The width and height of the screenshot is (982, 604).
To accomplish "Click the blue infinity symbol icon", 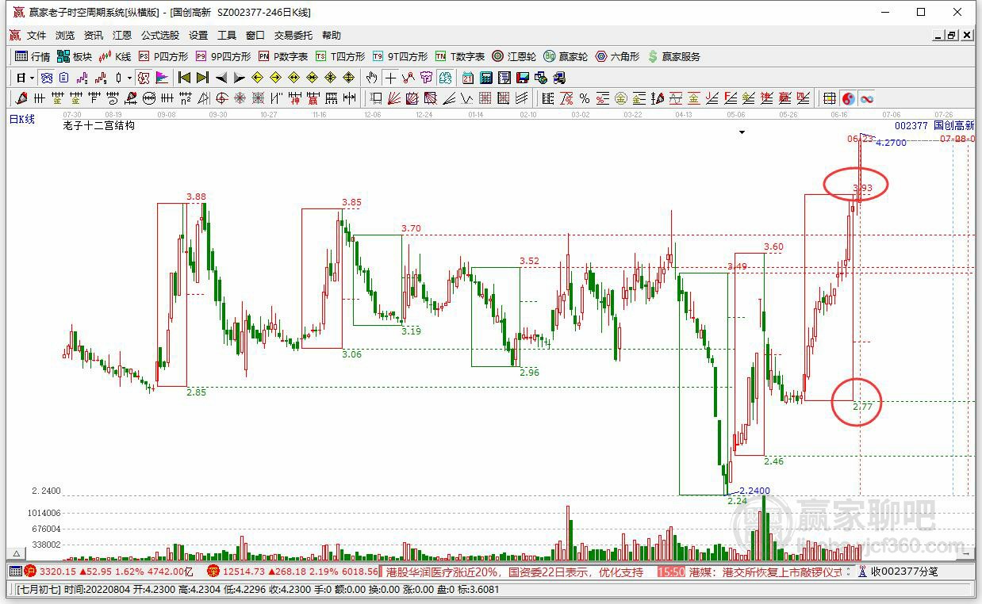I will [x=867, y=98].
